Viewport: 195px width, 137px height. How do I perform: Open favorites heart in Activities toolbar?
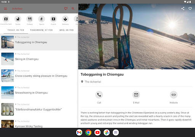pyautogui.click(x=66, y=8)
